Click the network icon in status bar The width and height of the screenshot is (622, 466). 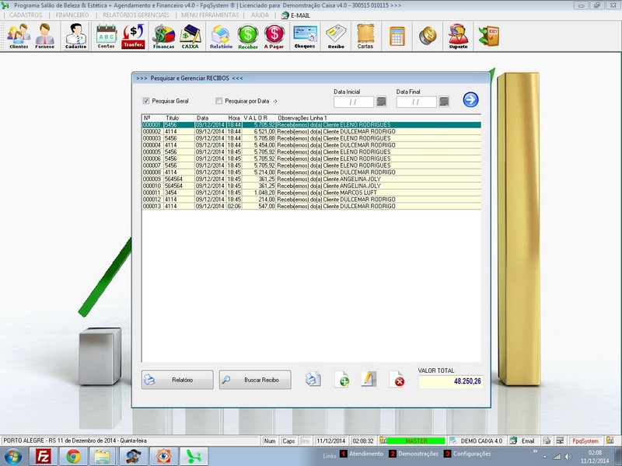pyautogui.click(x=560, y=440)
